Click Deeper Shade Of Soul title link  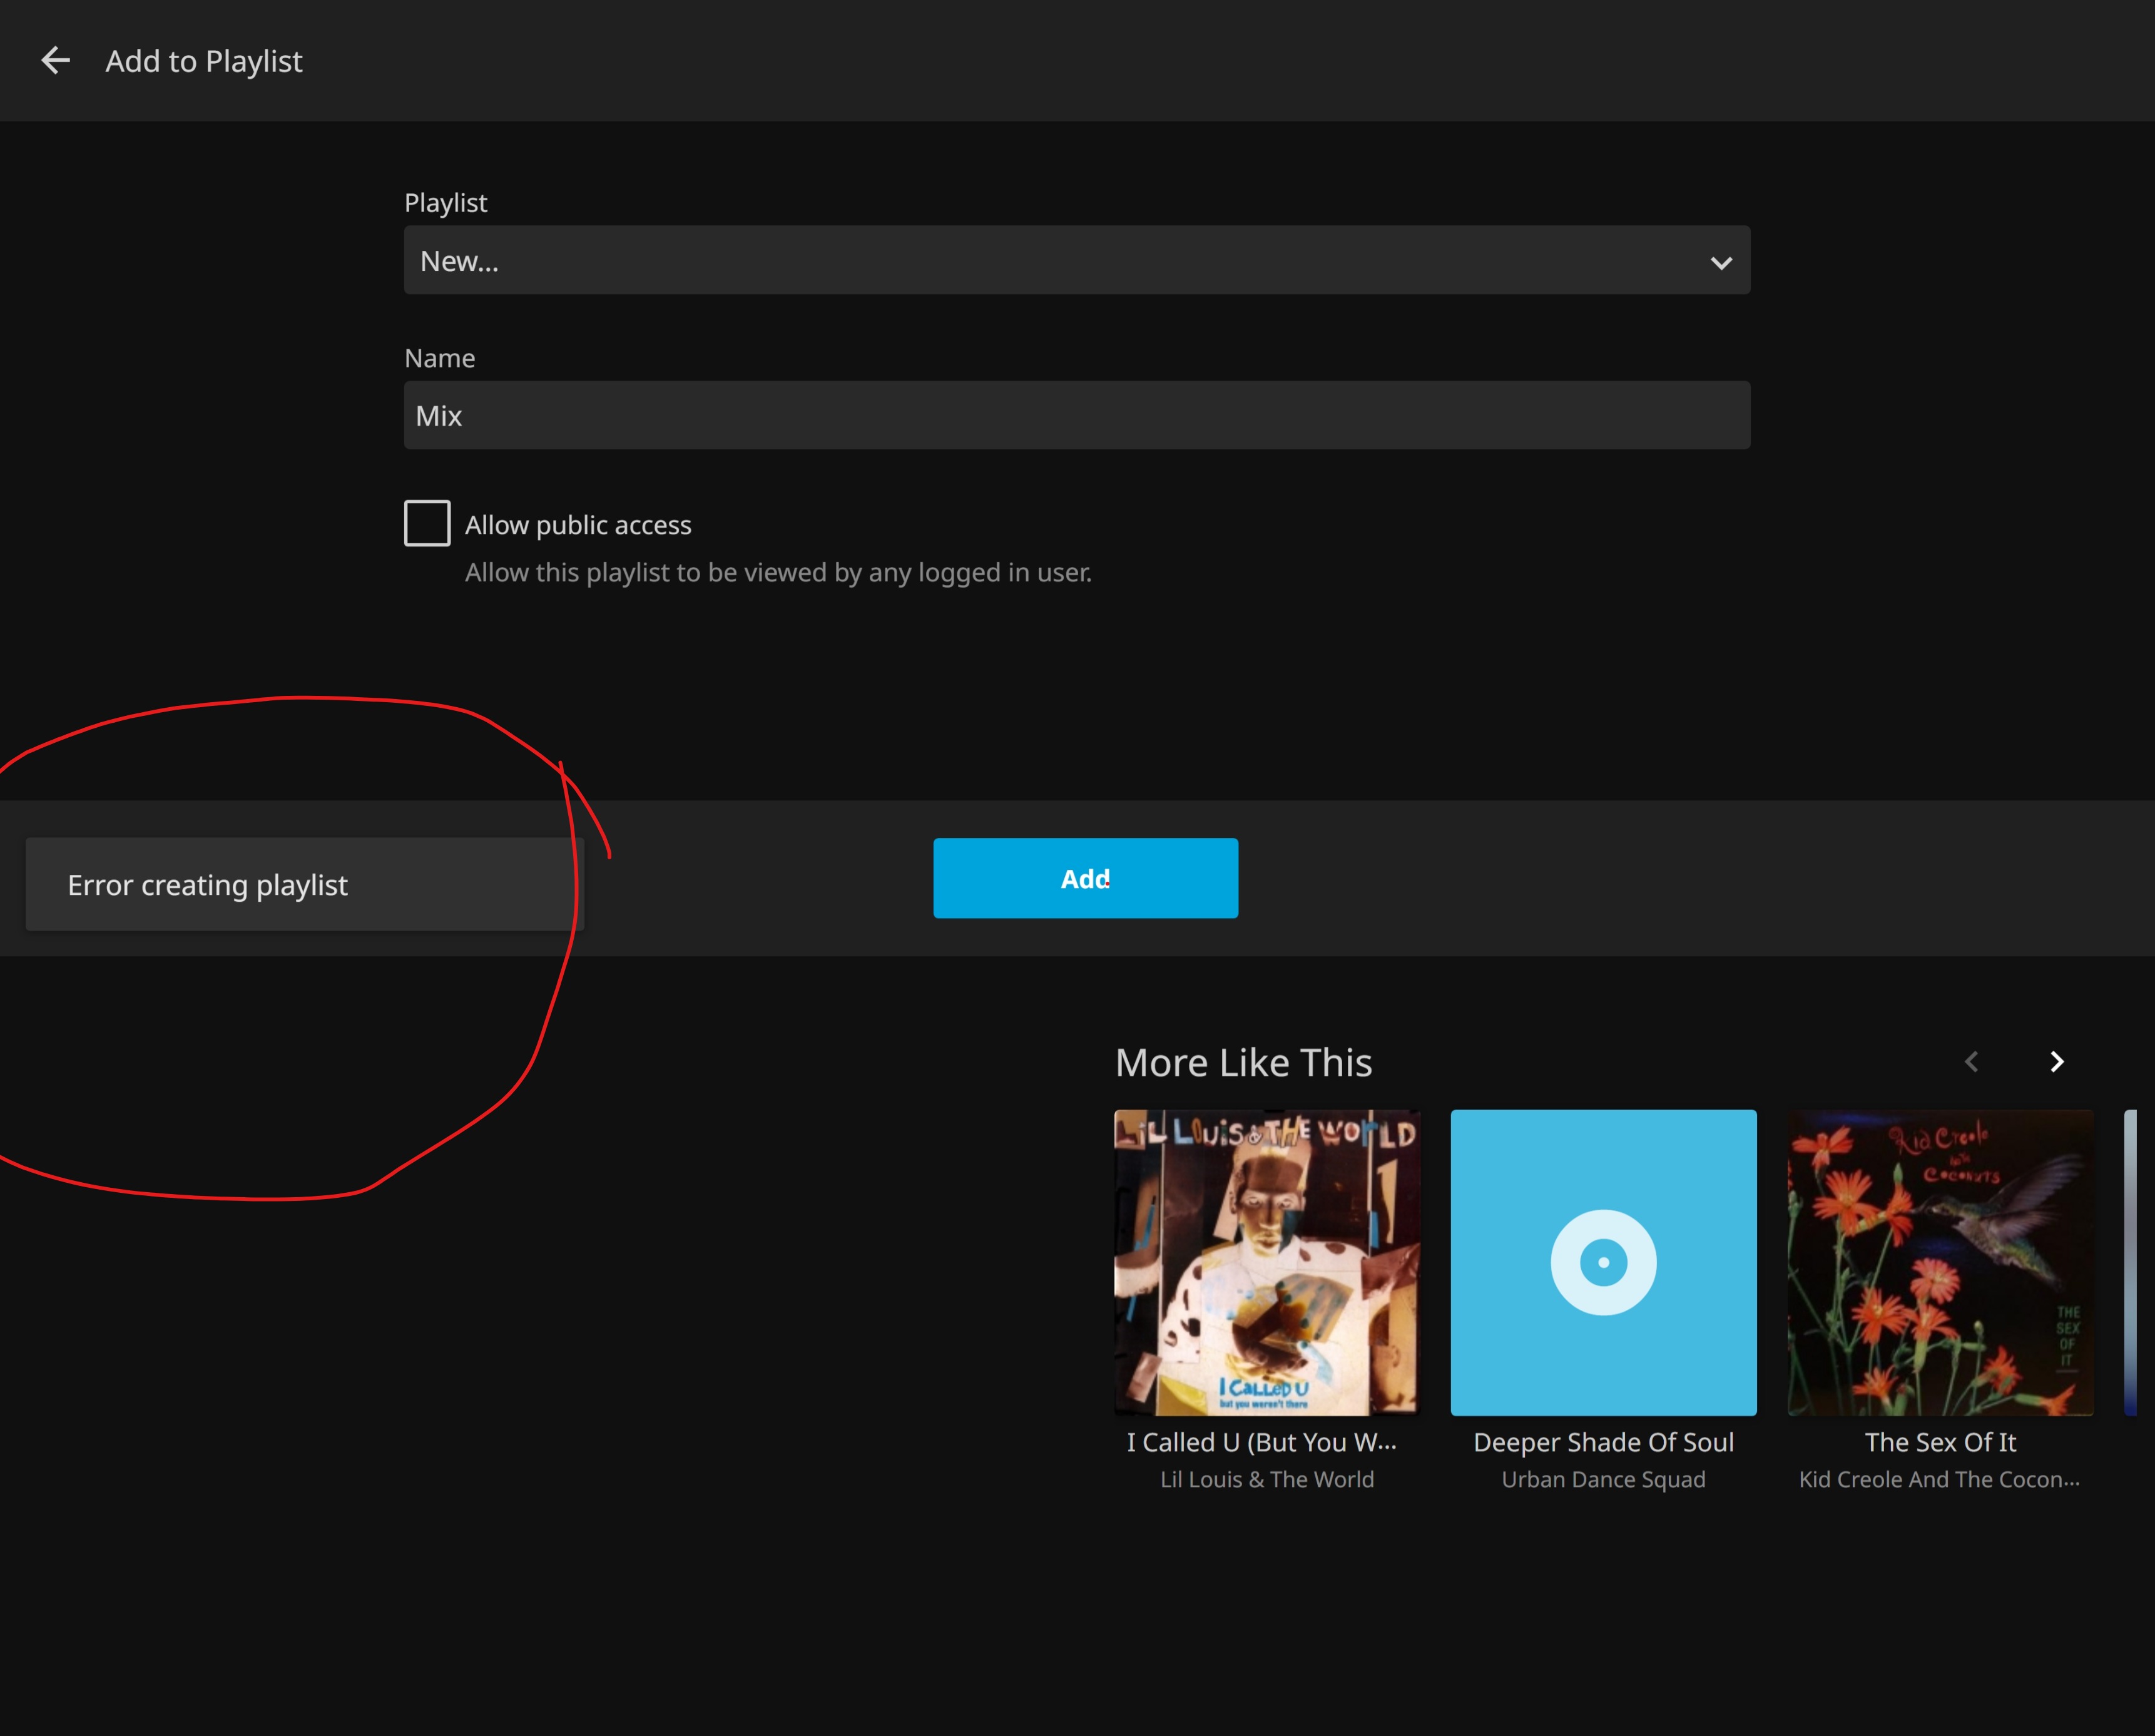[1603, 1442]
